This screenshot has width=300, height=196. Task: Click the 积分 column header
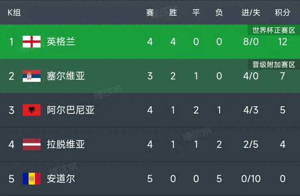tap(282, 13)
